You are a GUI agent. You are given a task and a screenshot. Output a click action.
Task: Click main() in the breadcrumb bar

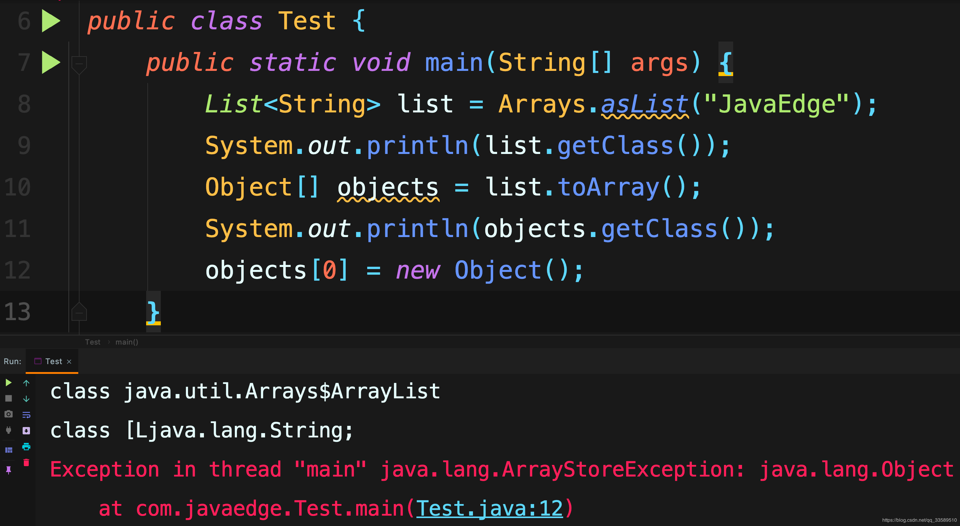coord(127,342)
